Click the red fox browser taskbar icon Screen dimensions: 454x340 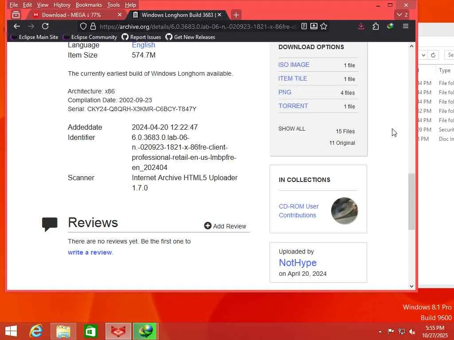tap(118, 331)
